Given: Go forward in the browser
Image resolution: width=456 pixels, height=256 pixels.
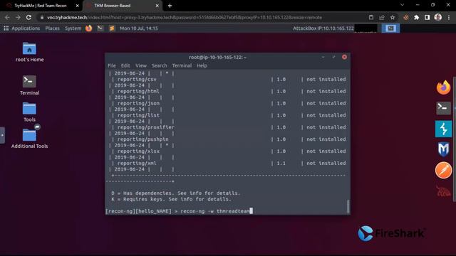Looking at the screenshot, I should point(18,17).
